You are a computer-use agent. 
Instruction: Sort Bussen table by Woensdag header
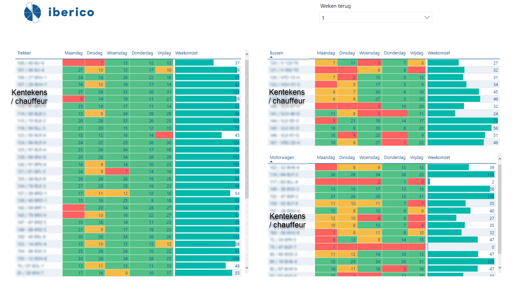(x=369, y=53)
